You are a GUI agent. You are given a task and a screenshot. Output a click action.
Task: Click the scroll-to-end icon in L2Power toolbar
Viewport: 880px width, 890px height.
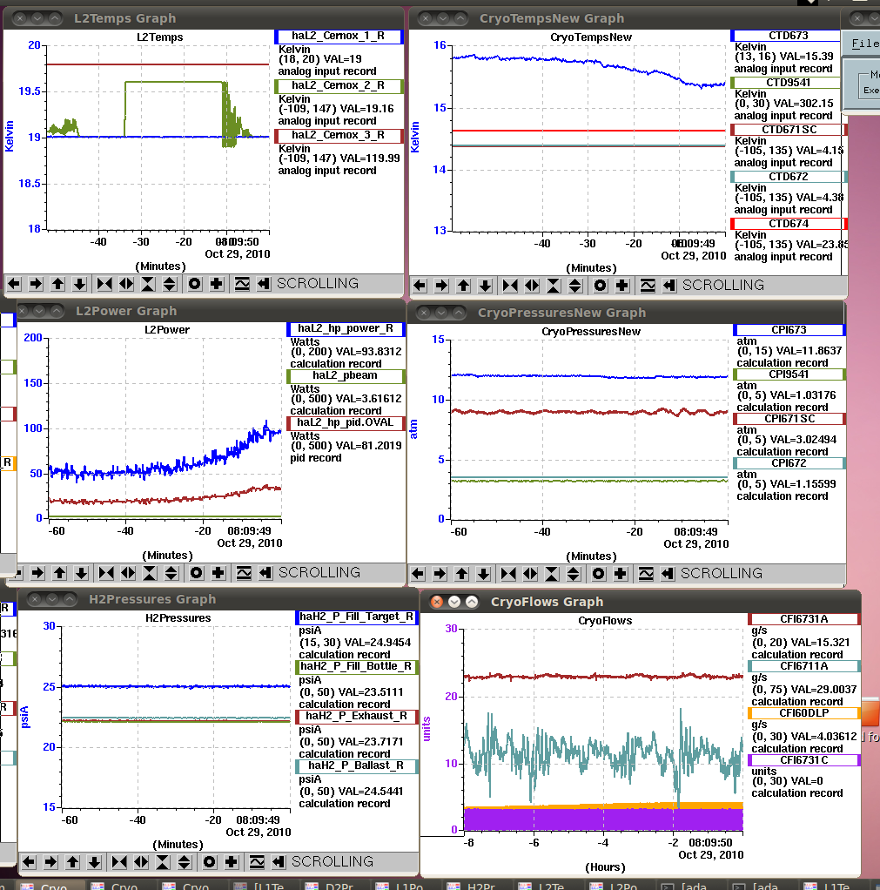tap(265, 573)
